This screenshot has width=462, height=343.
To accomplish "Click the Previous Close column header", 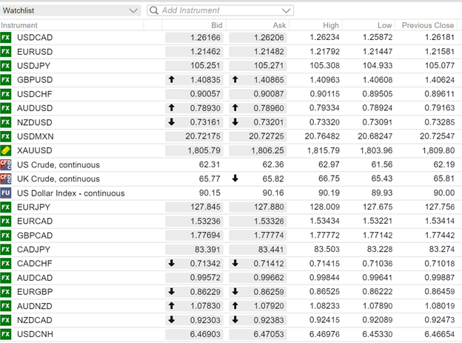I will (x=427, y=25).
